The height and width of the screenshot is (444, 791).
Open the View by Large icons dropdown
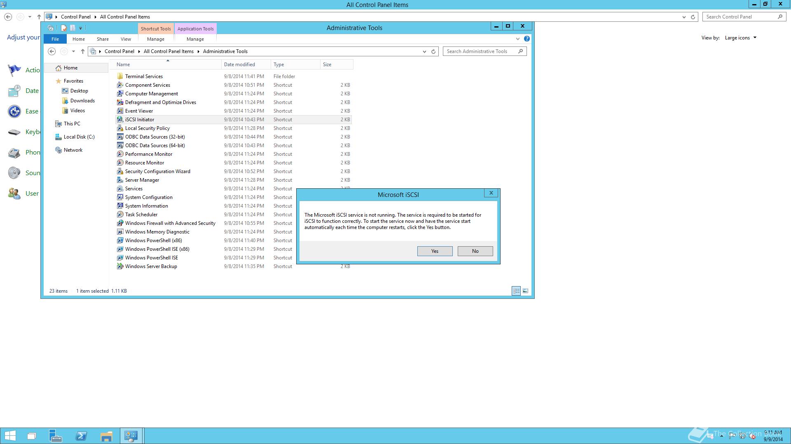coord(741,38)
